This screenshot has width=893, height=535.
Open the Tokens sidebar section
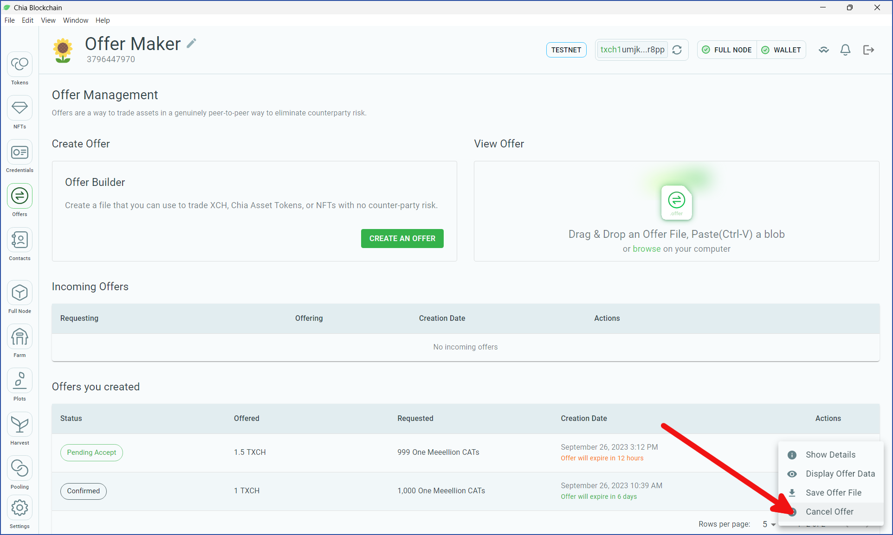pyautogui.click(x=19, y=68)
